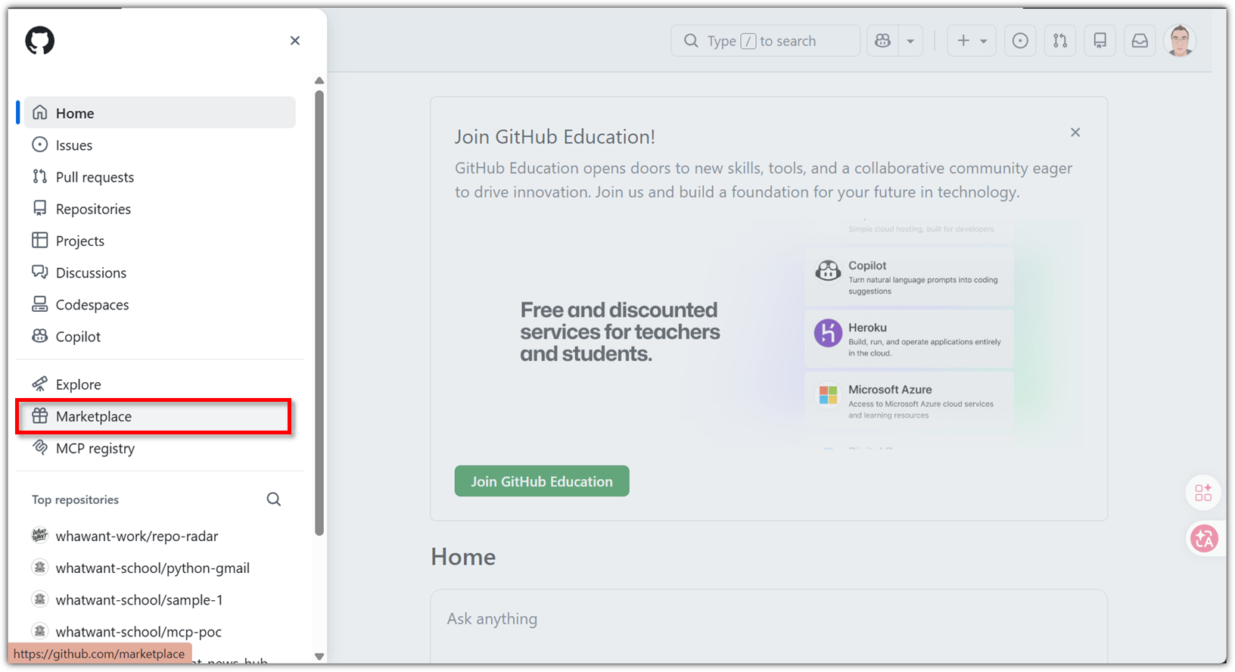Search Top repositories with the magnifier icon

[x=274, y=499]
